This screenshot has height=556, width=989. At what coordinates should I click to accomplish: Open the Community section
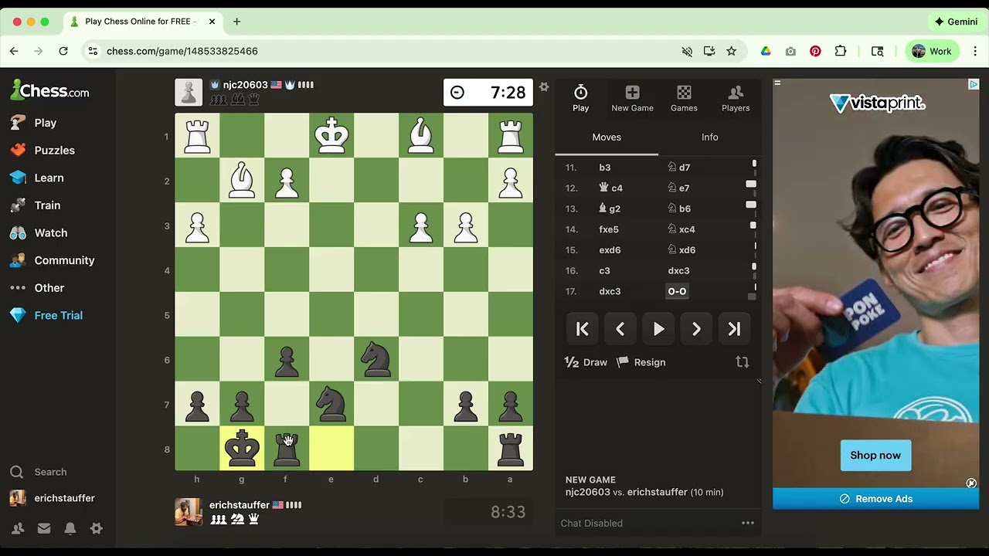pyautogui.click(x=52, y=260)
